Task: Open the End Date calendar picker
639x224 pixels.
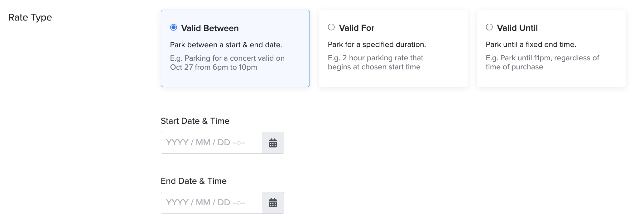Action: [x=273, y=203]
